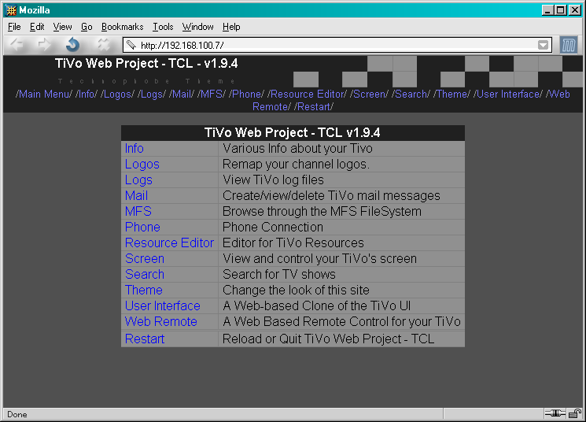Viewport: 586px width, 422px height.
Task: Click the Back arrow in navigation toolbar
Action: 17,45
